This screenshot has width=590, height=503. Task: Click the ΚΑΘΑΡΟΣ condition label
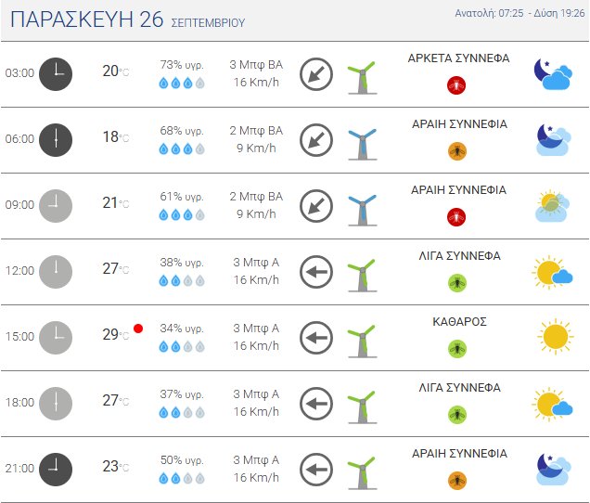click(459, 322)
